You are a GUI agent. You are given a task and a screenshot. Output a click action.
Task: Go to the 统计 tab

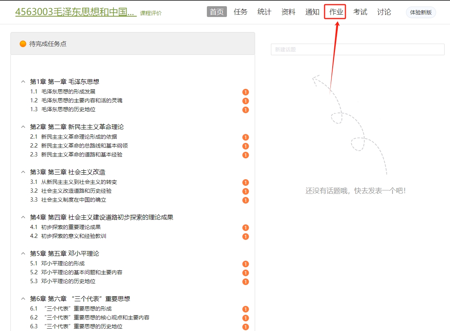pos(264,12)
